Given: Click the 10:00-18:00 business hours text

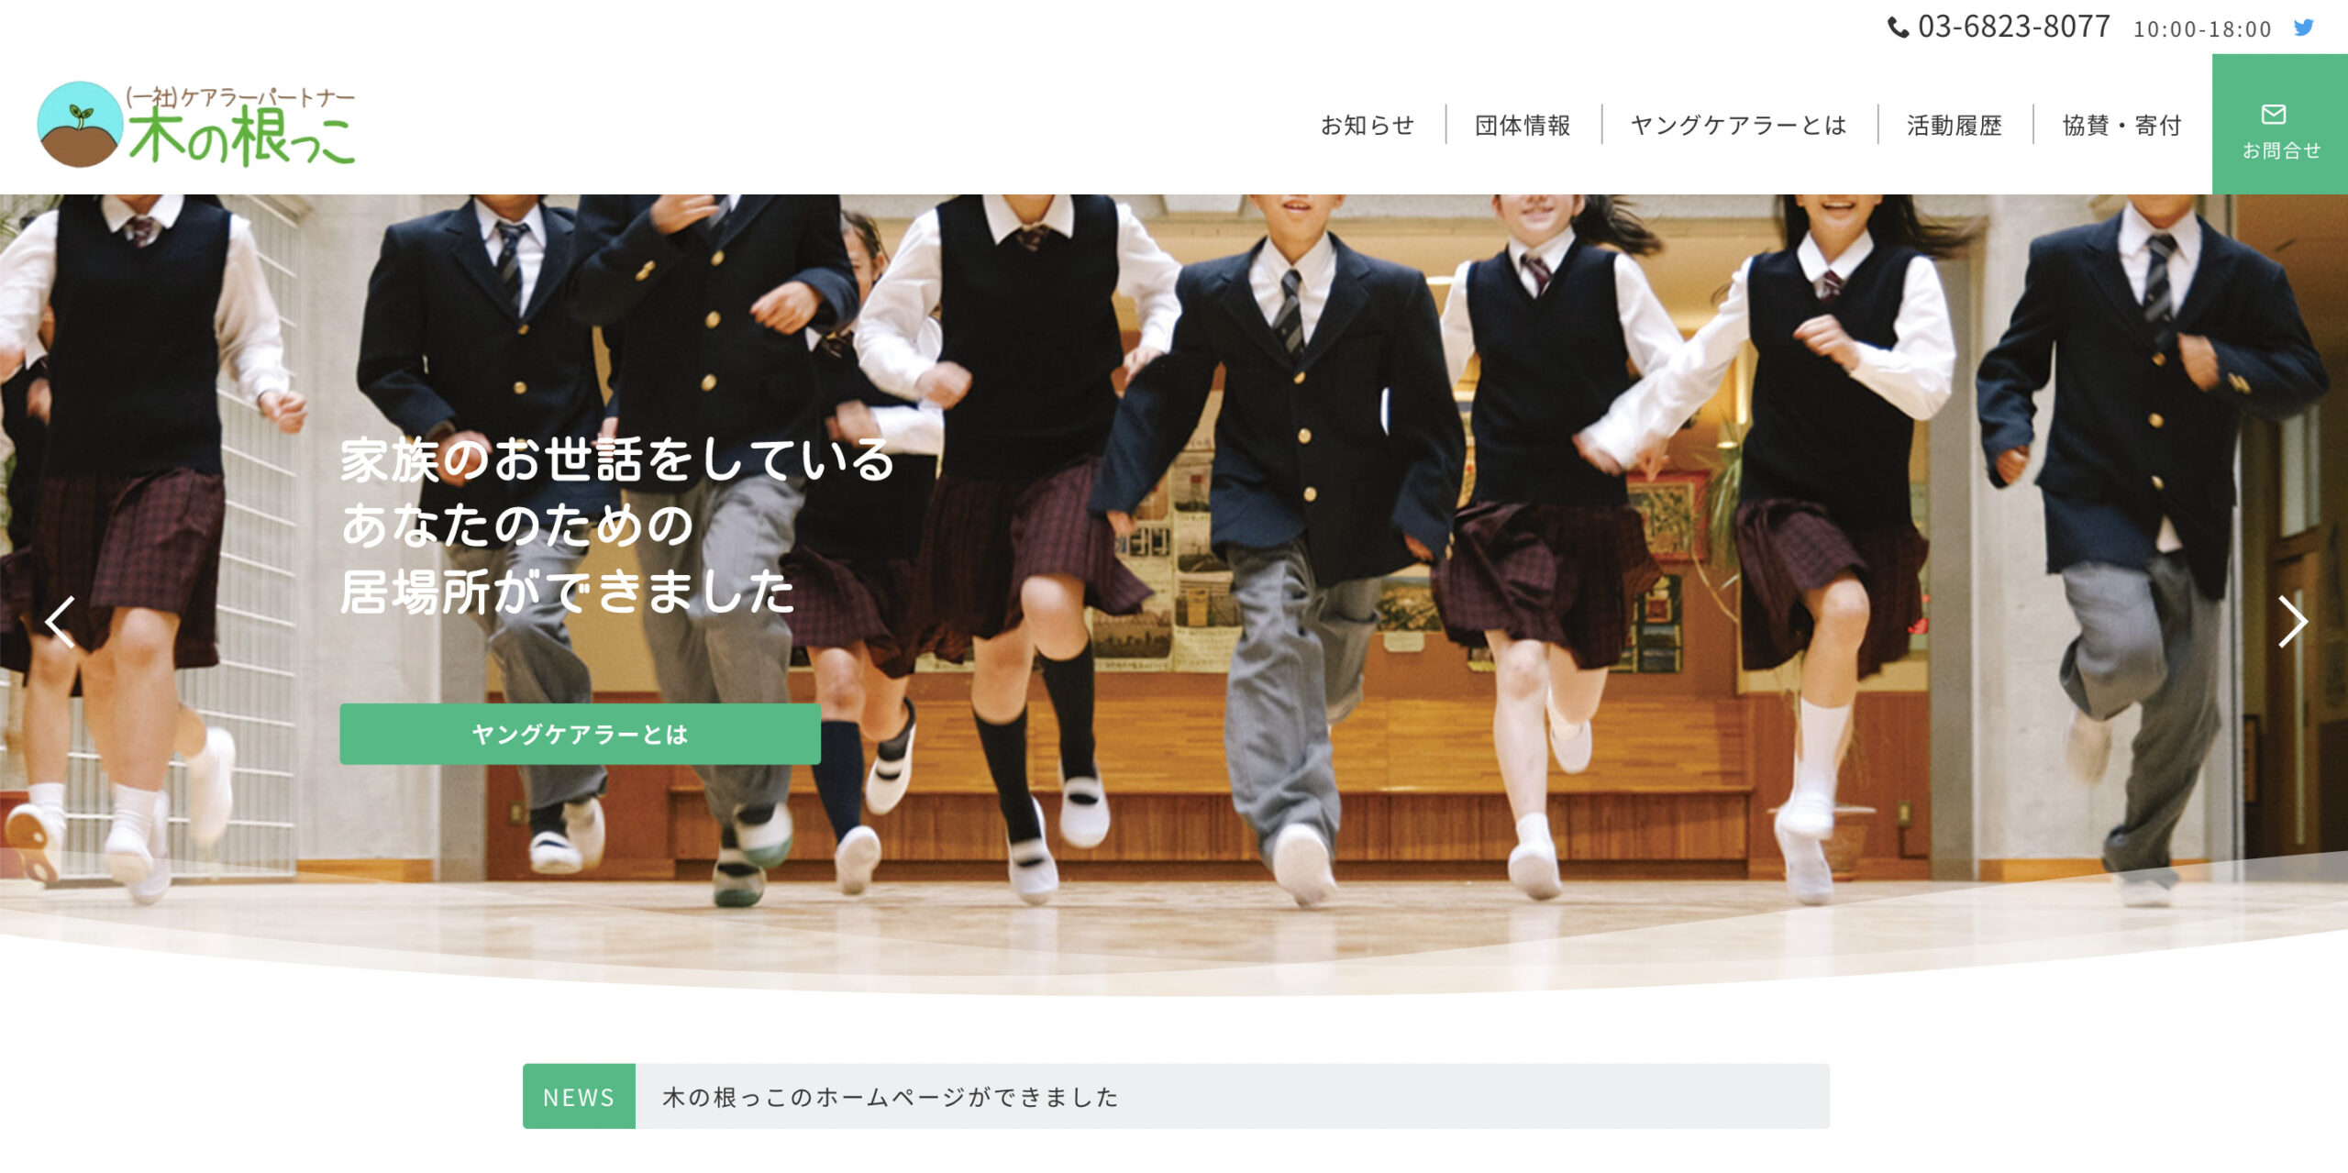Looking at the screenshot, I should click(2201, 29).
